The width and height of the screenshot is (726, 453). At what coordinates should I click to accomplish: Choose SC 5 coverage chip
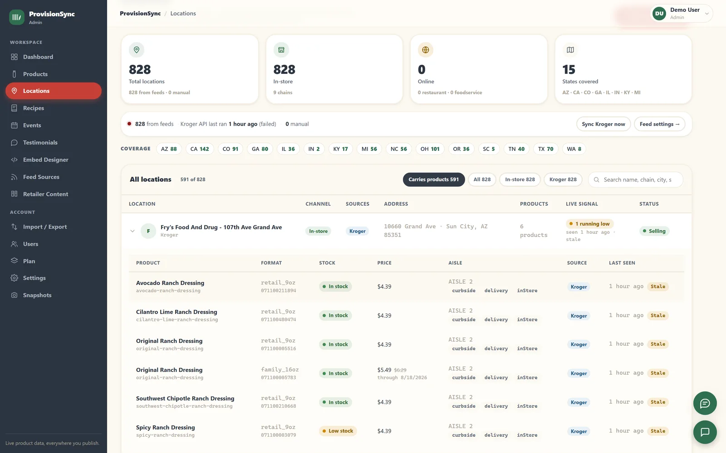point(489,149)
